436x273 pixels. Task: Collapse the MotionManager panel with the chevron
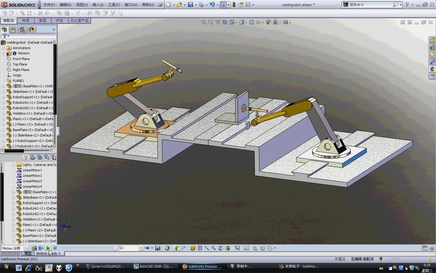coord(432,248)
